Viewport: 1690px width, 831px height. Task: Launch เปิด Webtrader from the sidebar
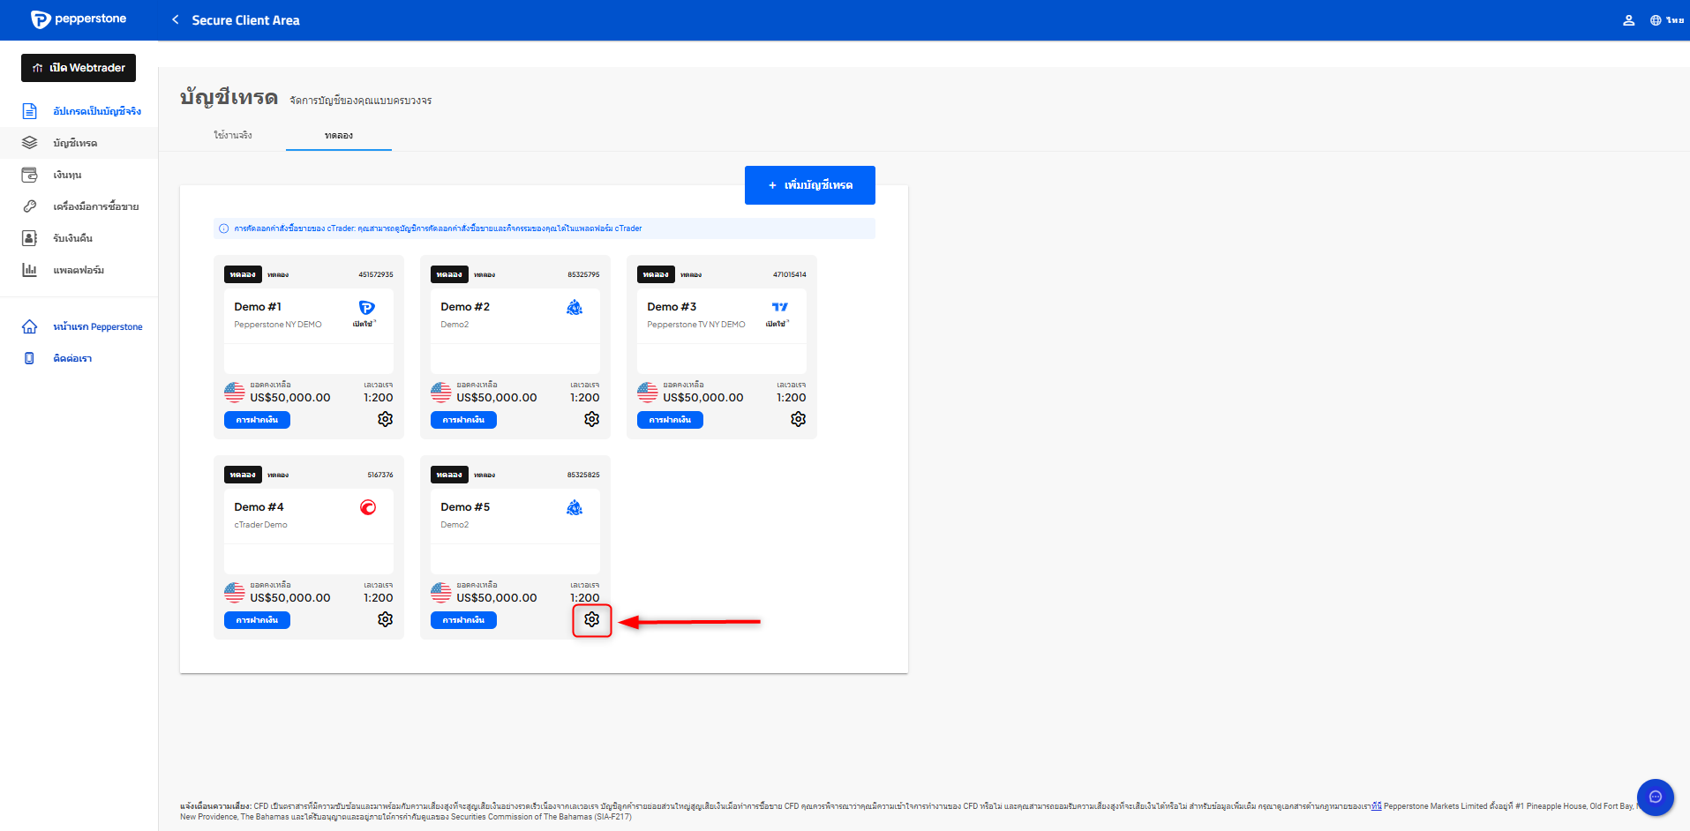click(x=79, y=68)
